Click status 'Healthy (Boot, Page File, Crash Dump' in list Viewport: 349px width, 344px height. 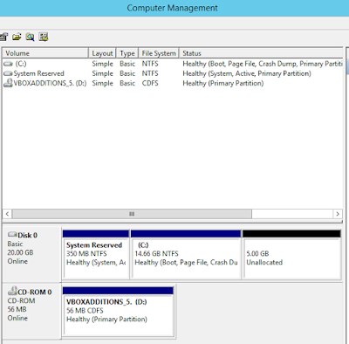coord(263,64)
